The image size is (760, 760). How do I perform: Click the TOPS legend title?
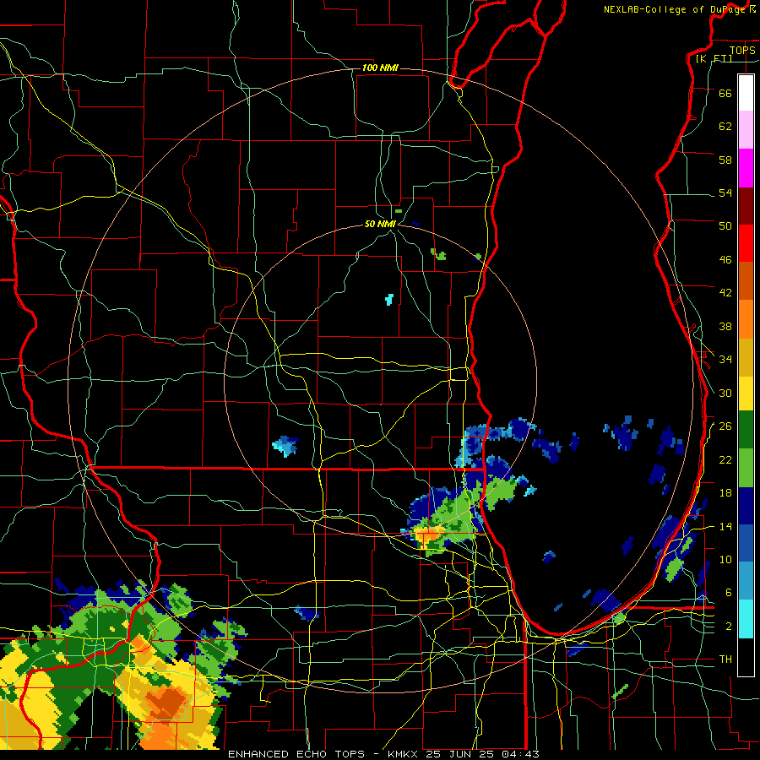pyautogui.click(x=742, y=50)
